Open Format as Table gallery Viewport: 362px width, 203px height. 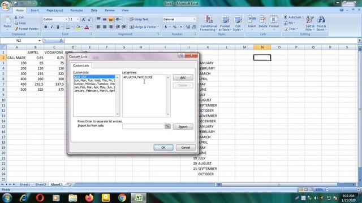[x=225, y=23]
